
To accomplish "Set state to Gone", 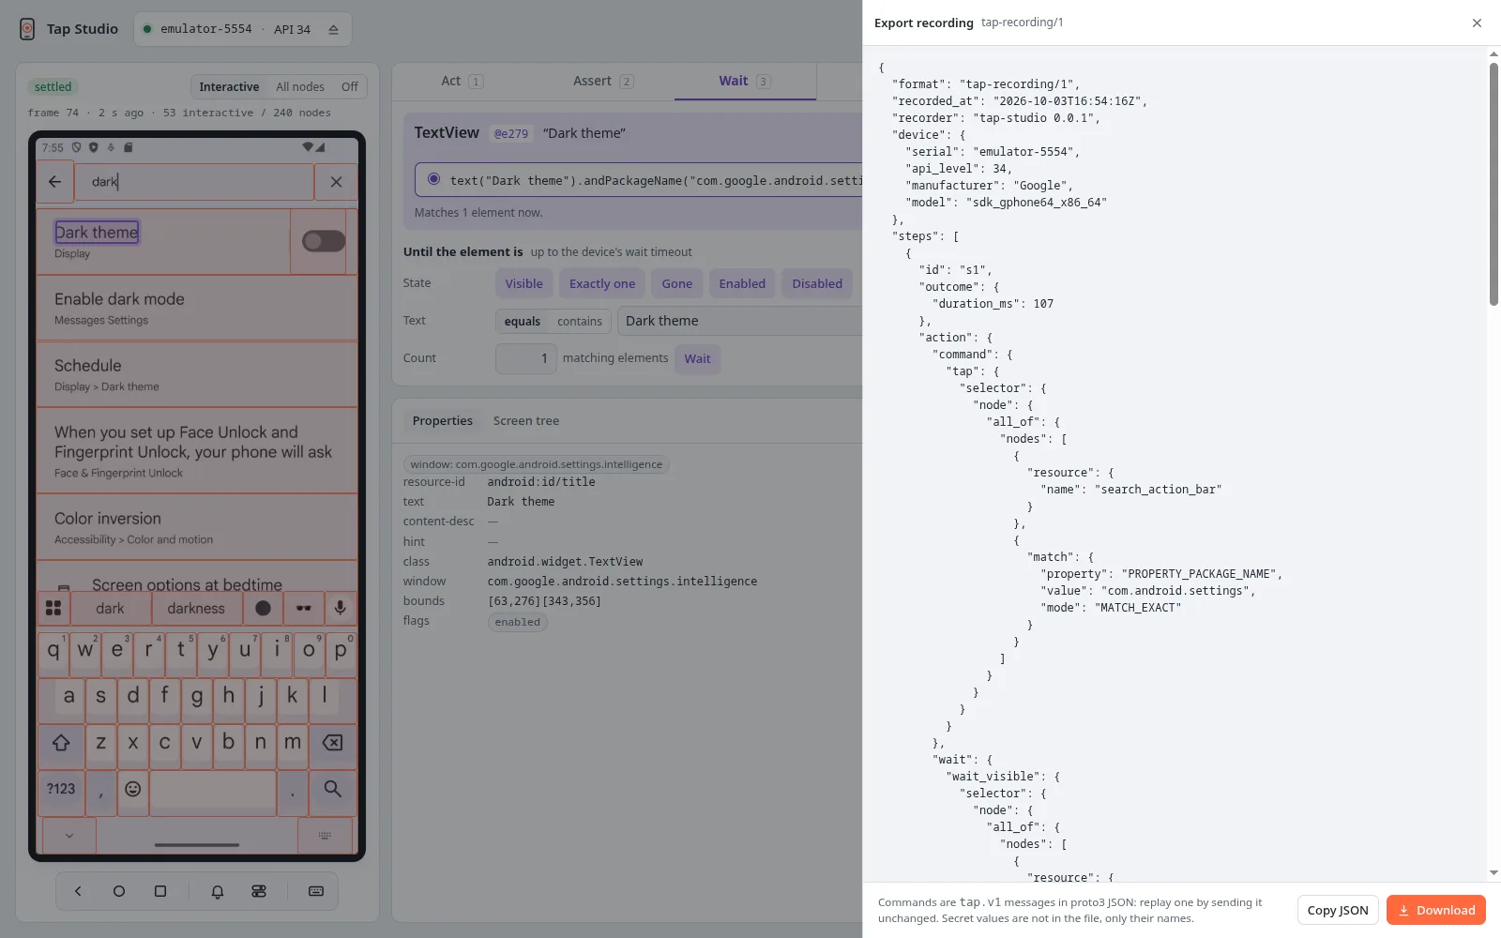I will pyautogui.click(x=677, y=284).
